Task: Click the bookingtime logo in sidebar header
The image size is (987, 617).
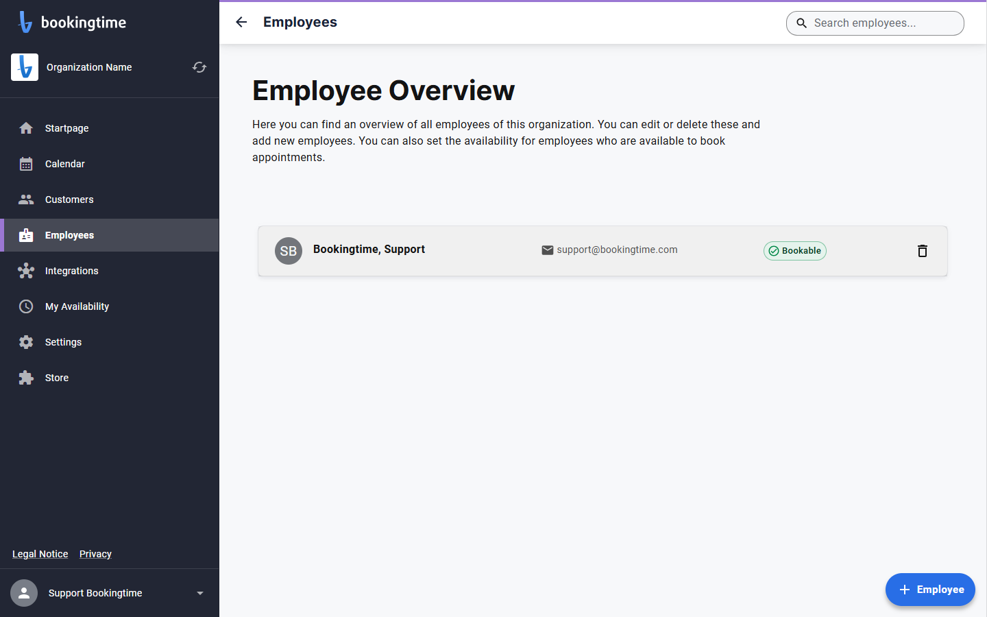Action: 72,22
